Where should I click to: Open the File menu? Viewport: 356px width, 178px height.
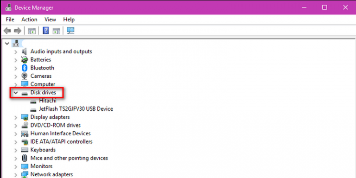(10, 19)
